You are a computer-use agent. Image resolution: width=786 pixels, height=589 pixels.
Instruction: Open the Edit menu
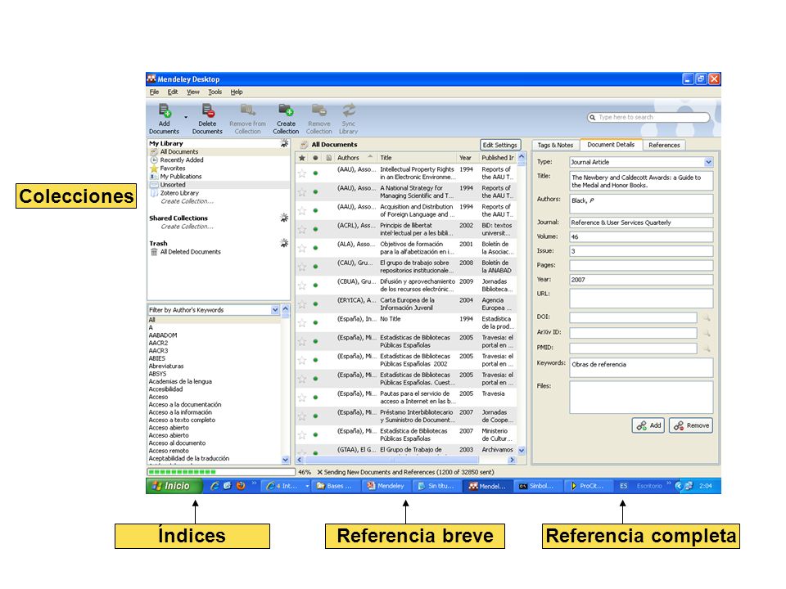coord(173,92)
